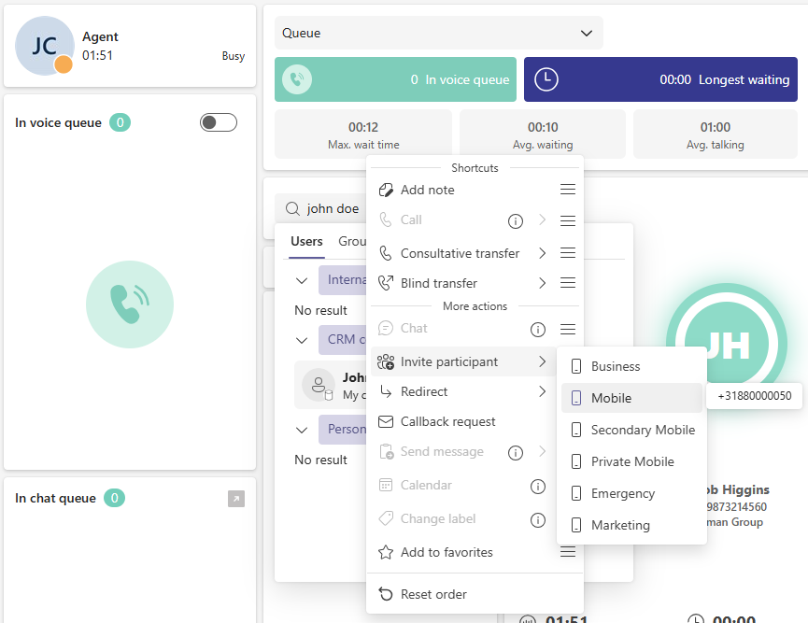Image resolution: width=808 pixels, height=623 pixels.
Task: Expand the Blind transfer submenu arrow
Action: pos(542,283)
